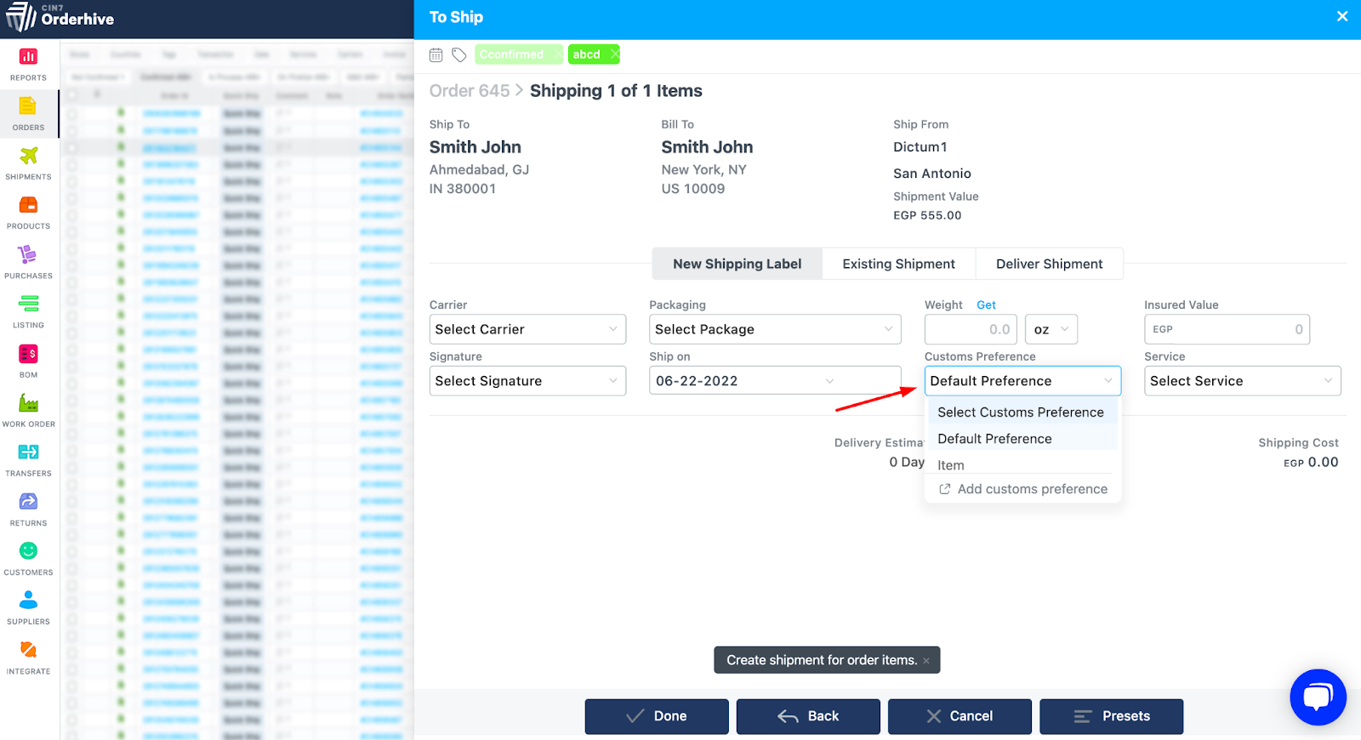Click the calendar icon beside tags
Screen dimensions: 1361x740
click(x=436, y=54)
